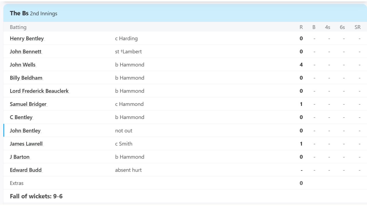
Task: Click the John Bennett player link
Action: (26, 51)
